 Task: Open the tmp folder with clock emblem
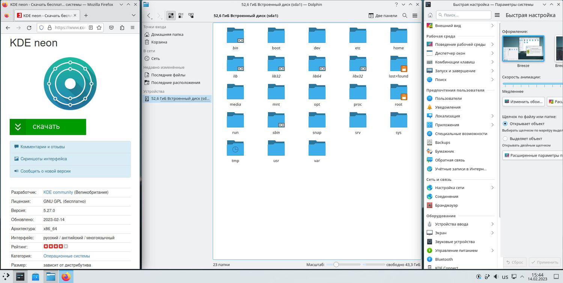[x=235, y=151]
